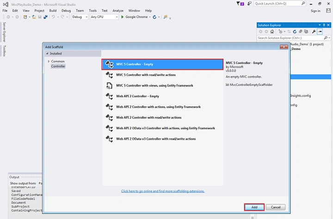
Task: Close the Add Scaffold dialog
Action: click(284, 47)
